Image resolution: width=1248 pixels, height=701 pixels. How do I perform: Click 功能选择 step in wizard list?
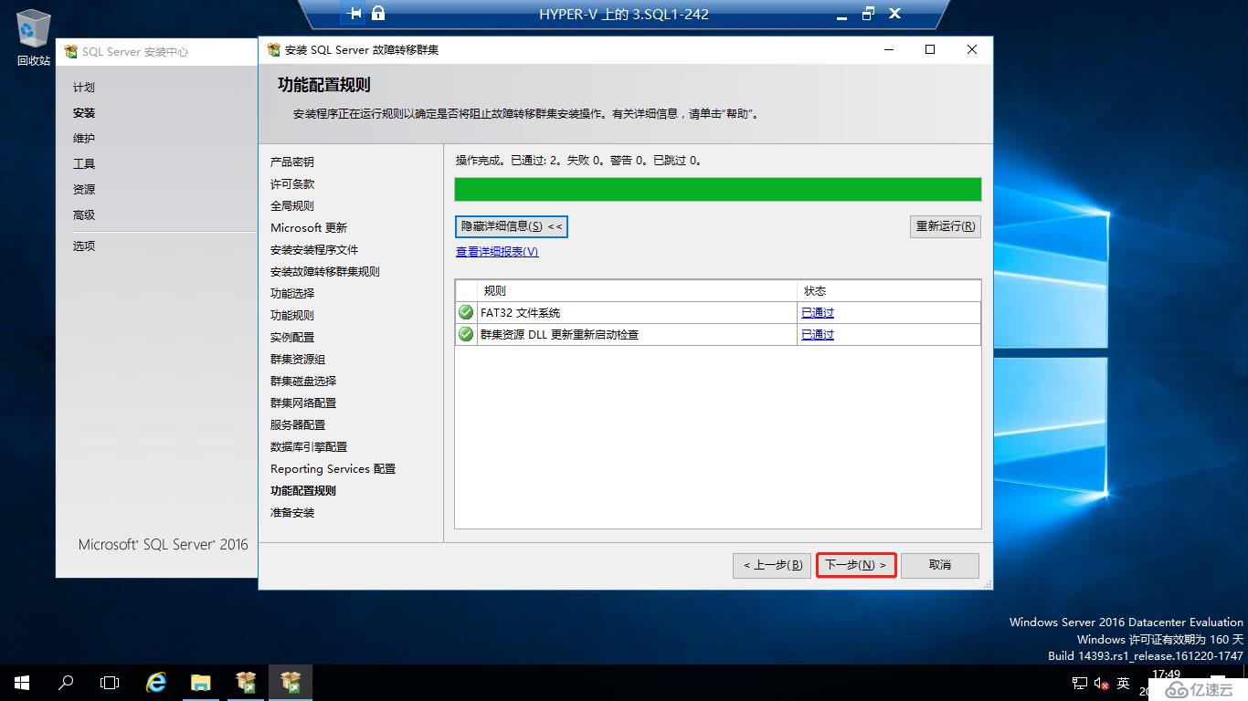click(x=292, y=294)
